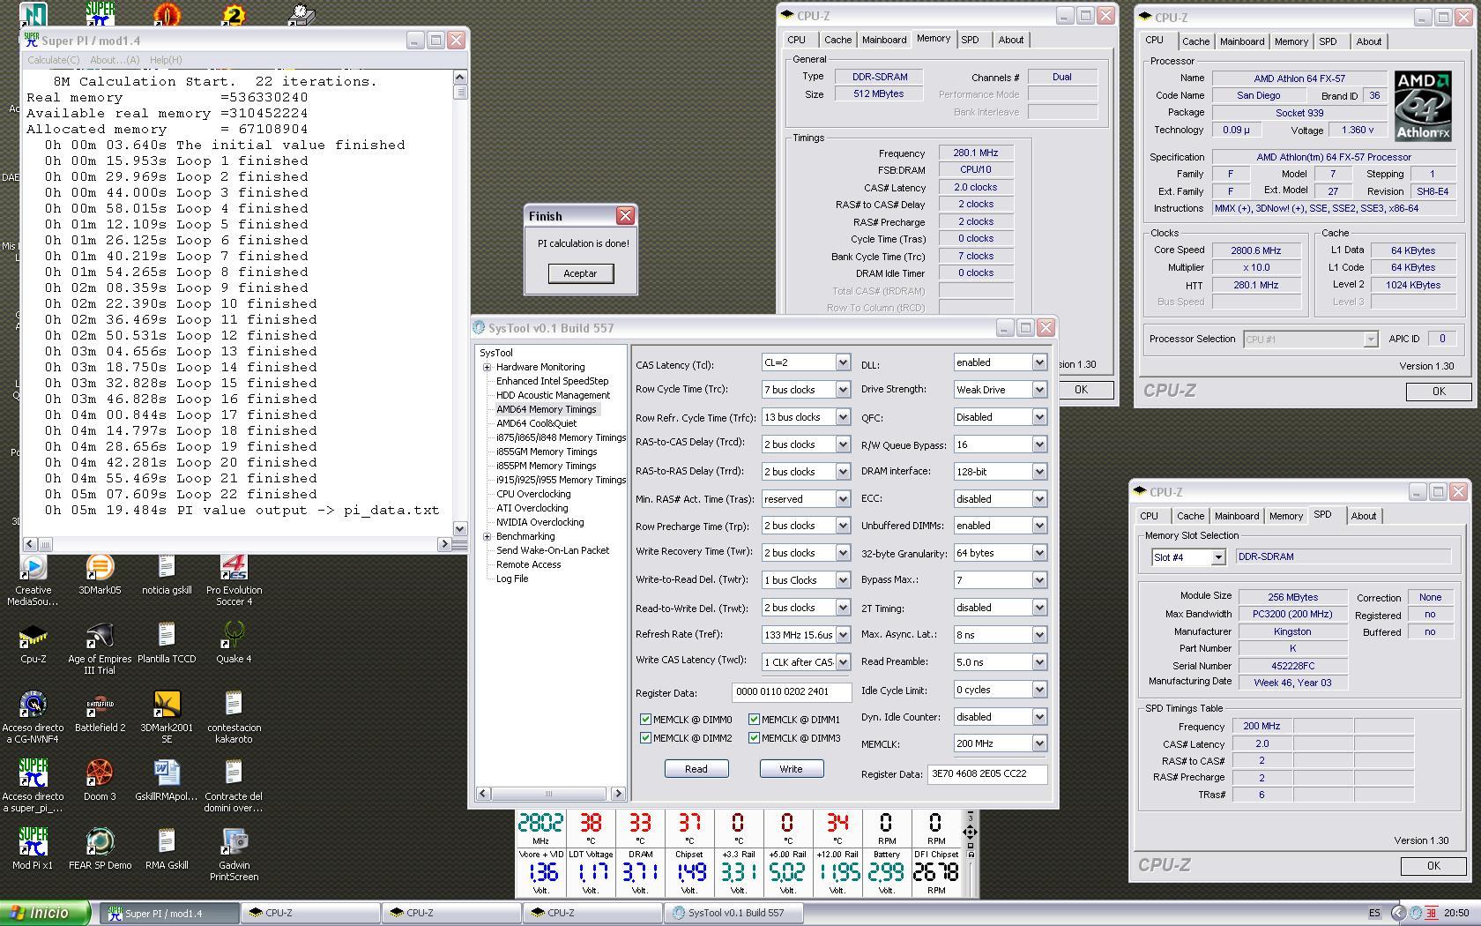Open the Calculate menu in Super PI
The image size is (1481, 926).
53,60
